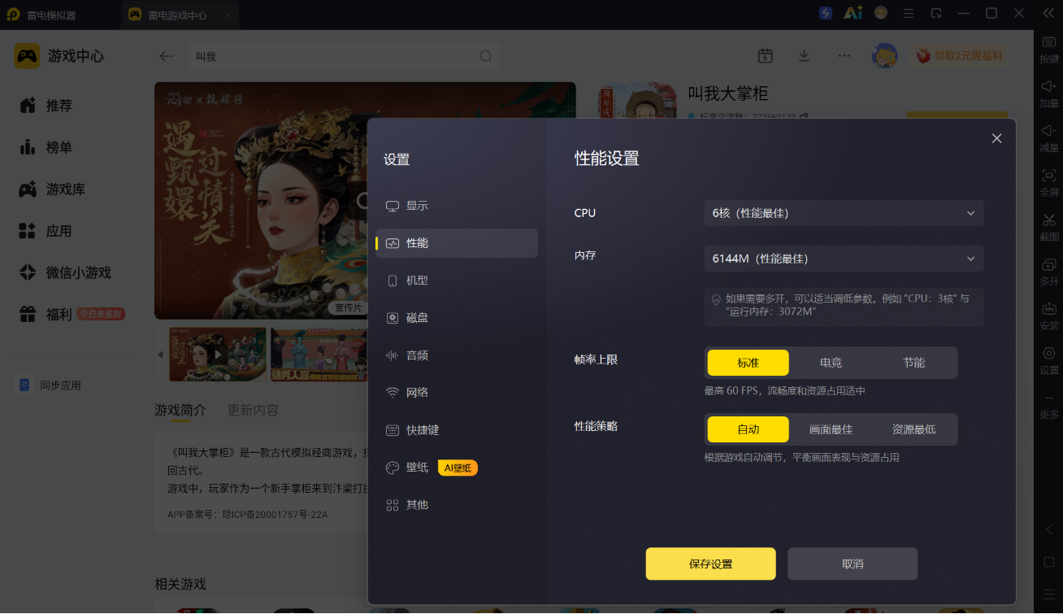Click the Android back triangle button
The width and height of the screenshot is (1063, 614).
tap(1049, 529)
